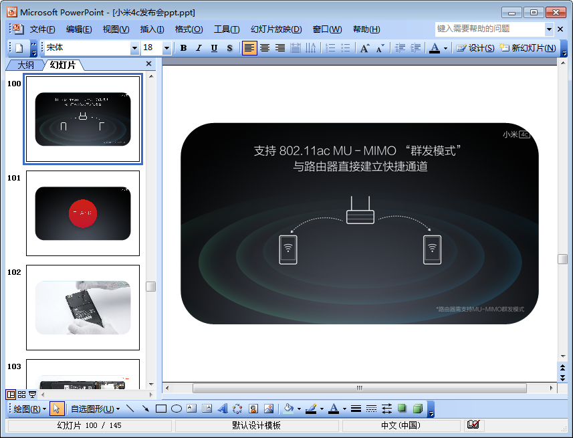Toggle Underline formatting
573x438 pixels.
pyautogui.click(x=214, y=48)
